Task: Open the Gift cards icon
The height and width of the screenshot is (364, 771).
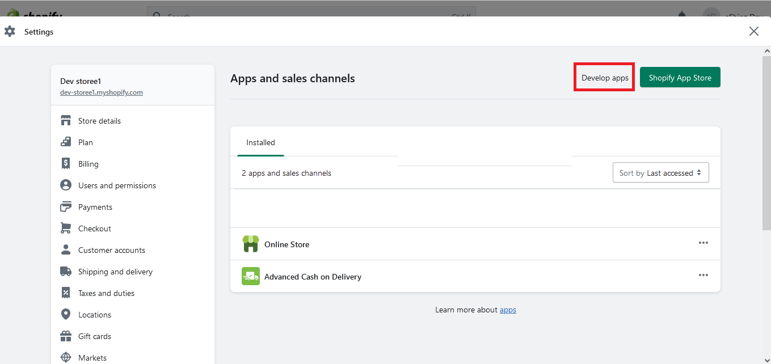Action: click(x=66, y=336)
